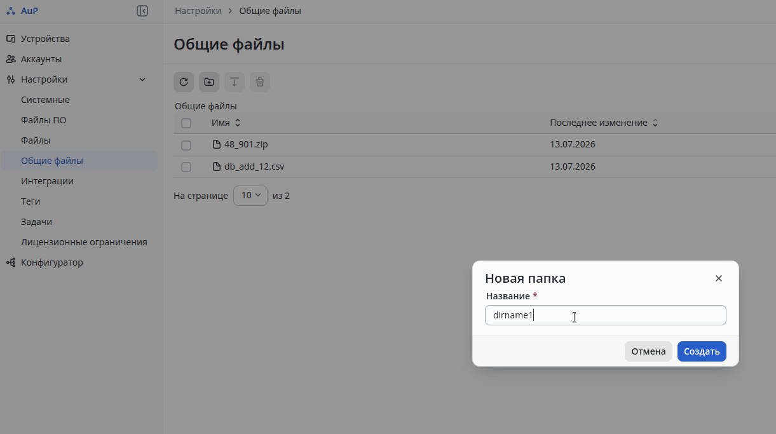The image size is (776, 434).
Task: Select Системные settings item
Action: [x=45, y=100]
